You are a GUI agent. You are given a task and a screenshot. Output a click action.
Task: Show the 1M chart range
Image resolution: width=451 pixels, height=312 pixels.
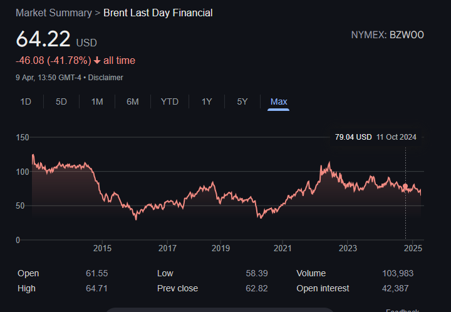[x=97, y=101]
